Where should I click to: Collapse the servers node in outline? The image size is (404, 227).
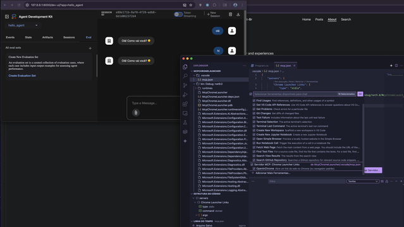click(193, 198)
